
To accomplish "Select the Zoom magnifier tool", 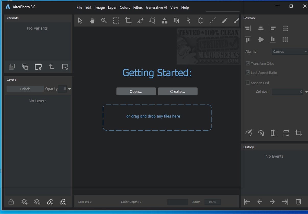I will click(x=104, y=21).
